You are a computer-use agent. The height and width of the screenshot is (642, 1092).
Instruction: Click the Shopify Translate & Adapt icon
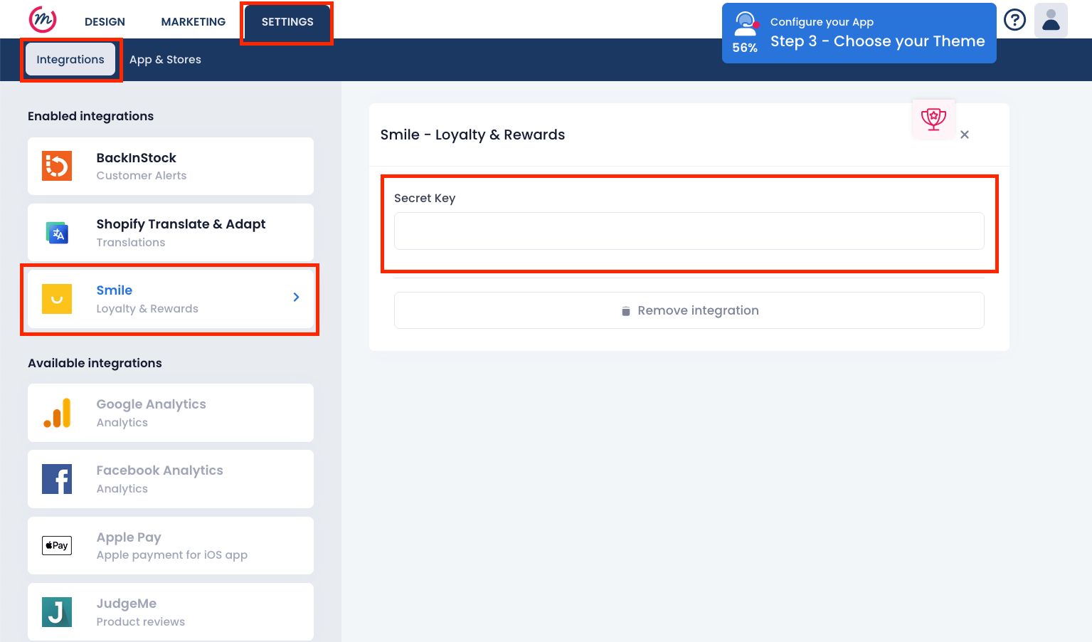tap(57, 233)
